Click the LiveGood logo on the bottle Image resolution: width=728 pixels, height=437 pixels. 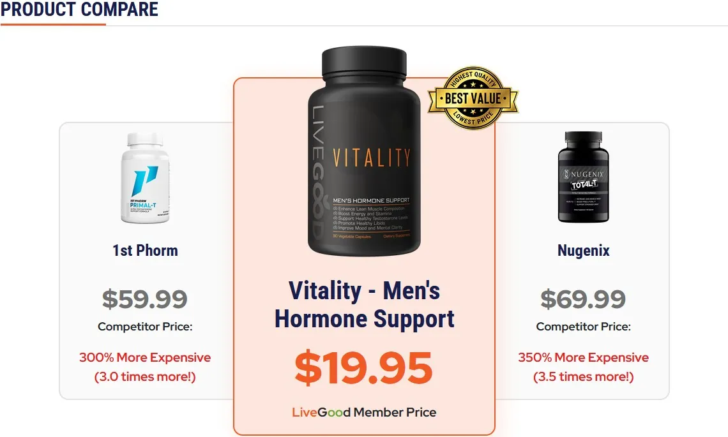(318, 173)
